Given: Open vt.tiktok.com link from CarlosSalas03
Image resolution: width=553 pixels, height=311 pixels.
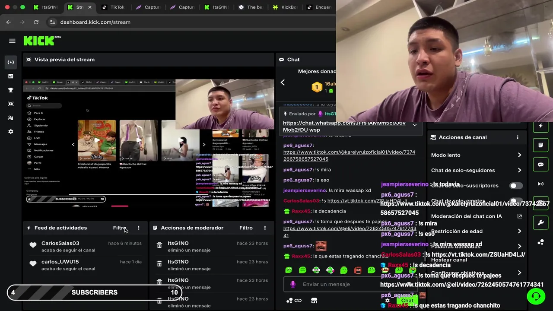Looking at the screenshot, I should coord(367,201).
